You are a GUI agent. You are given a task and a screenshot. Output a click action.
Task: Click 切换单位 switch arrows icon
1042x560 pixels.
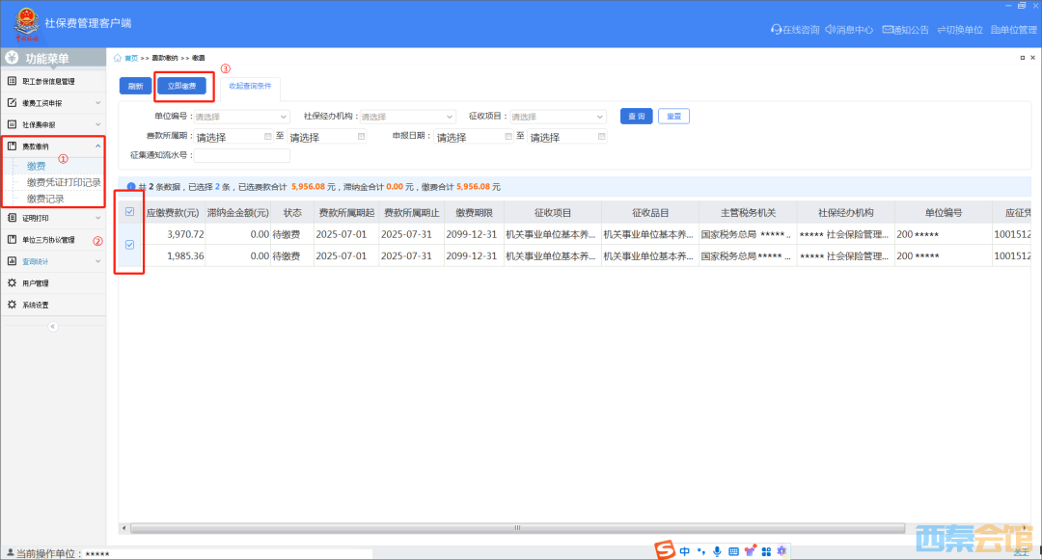[941, 30]
